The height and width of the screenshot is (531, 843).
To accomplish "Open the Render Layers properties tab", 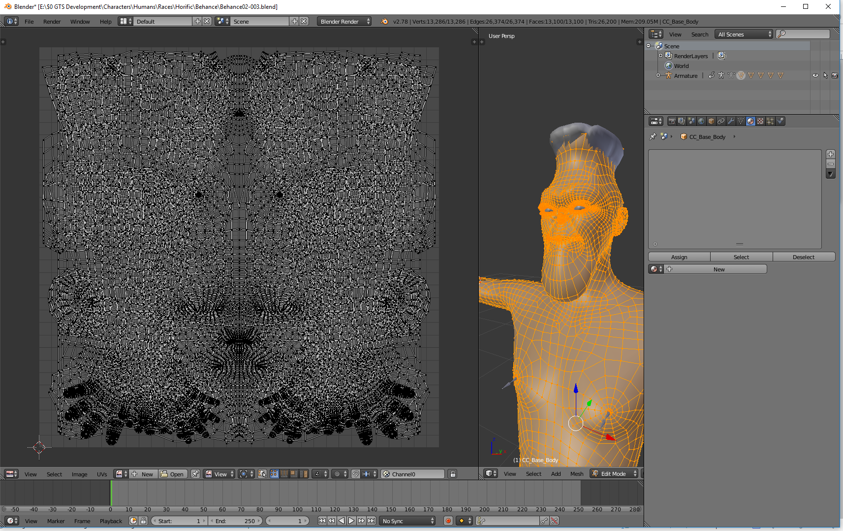I will (682, 121).
